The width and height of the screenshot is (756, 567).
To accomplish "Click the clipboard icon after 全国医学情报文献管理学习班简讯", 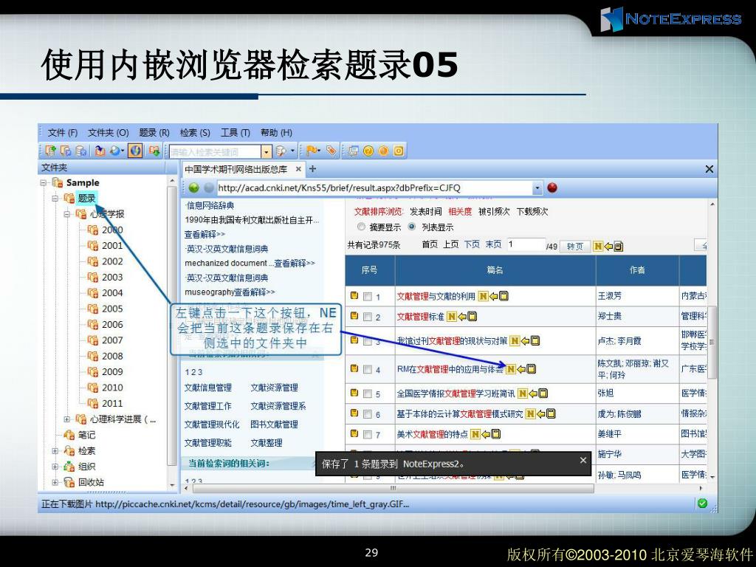I will pos(543,394).
